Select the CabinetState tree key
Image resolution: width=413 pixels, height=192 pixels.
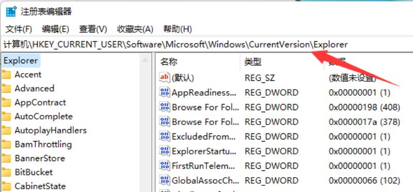[40, 186]
